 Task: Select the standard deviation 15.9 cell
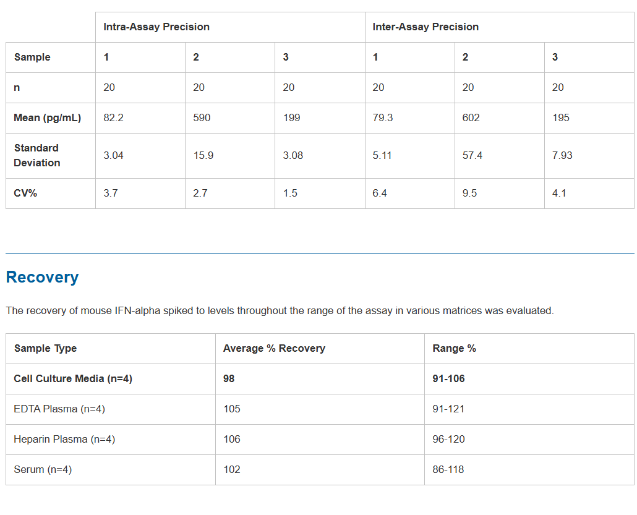203,155
